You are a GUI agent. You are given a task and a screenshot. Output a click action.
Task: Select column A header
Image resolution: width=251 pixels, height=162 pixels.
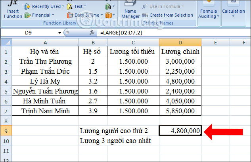click(45, 42)
